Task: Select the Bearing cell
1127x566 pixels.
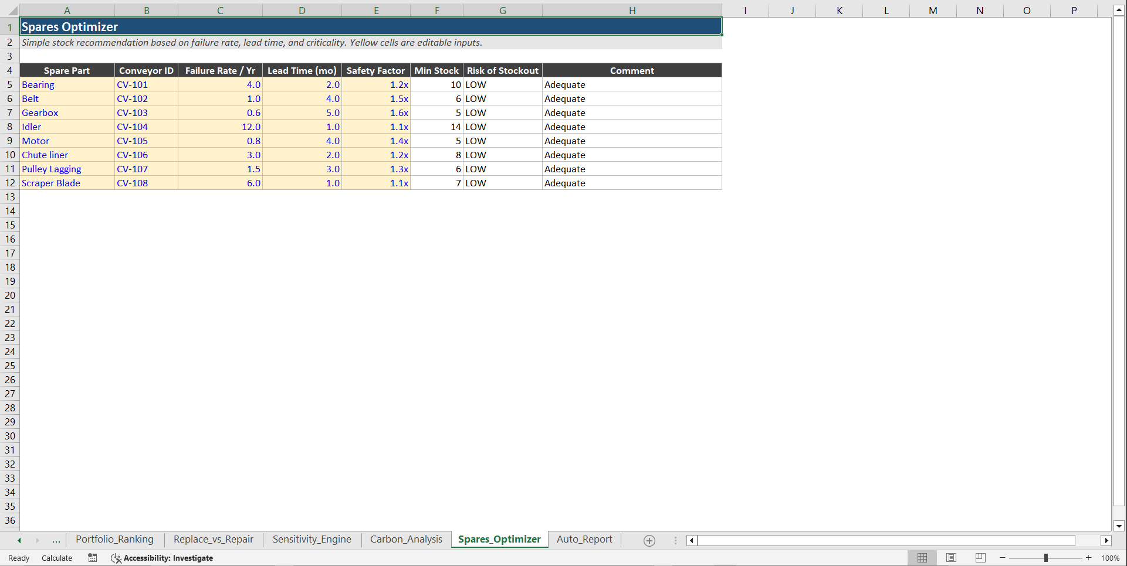Action: click(x=67, y=84)
